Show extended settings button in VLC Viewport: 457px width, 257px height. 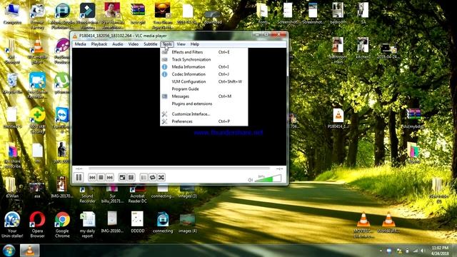click(131, 178)
